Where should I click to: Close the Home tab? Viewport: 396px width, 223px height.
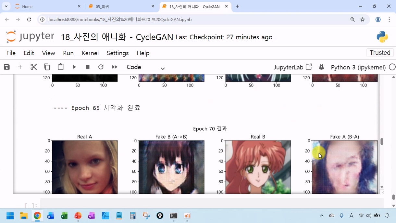coord(79,7)
